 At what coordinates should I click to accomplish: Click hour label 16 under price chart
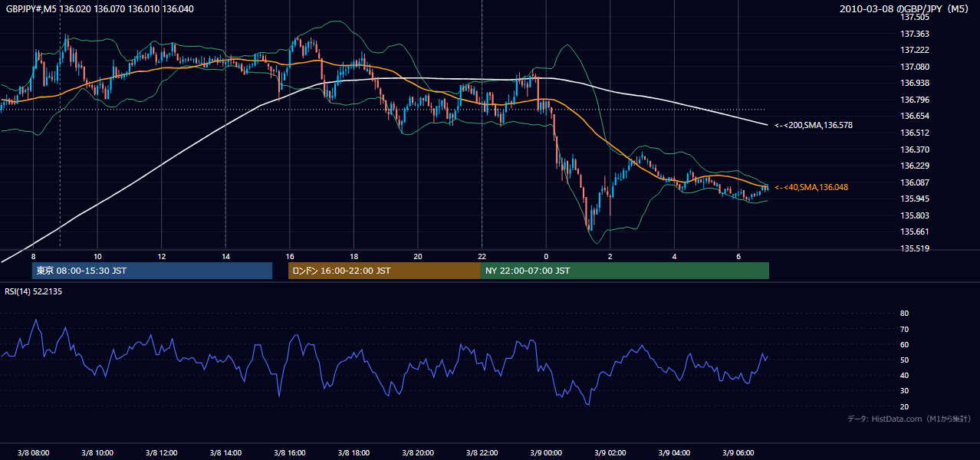(289, 256)
